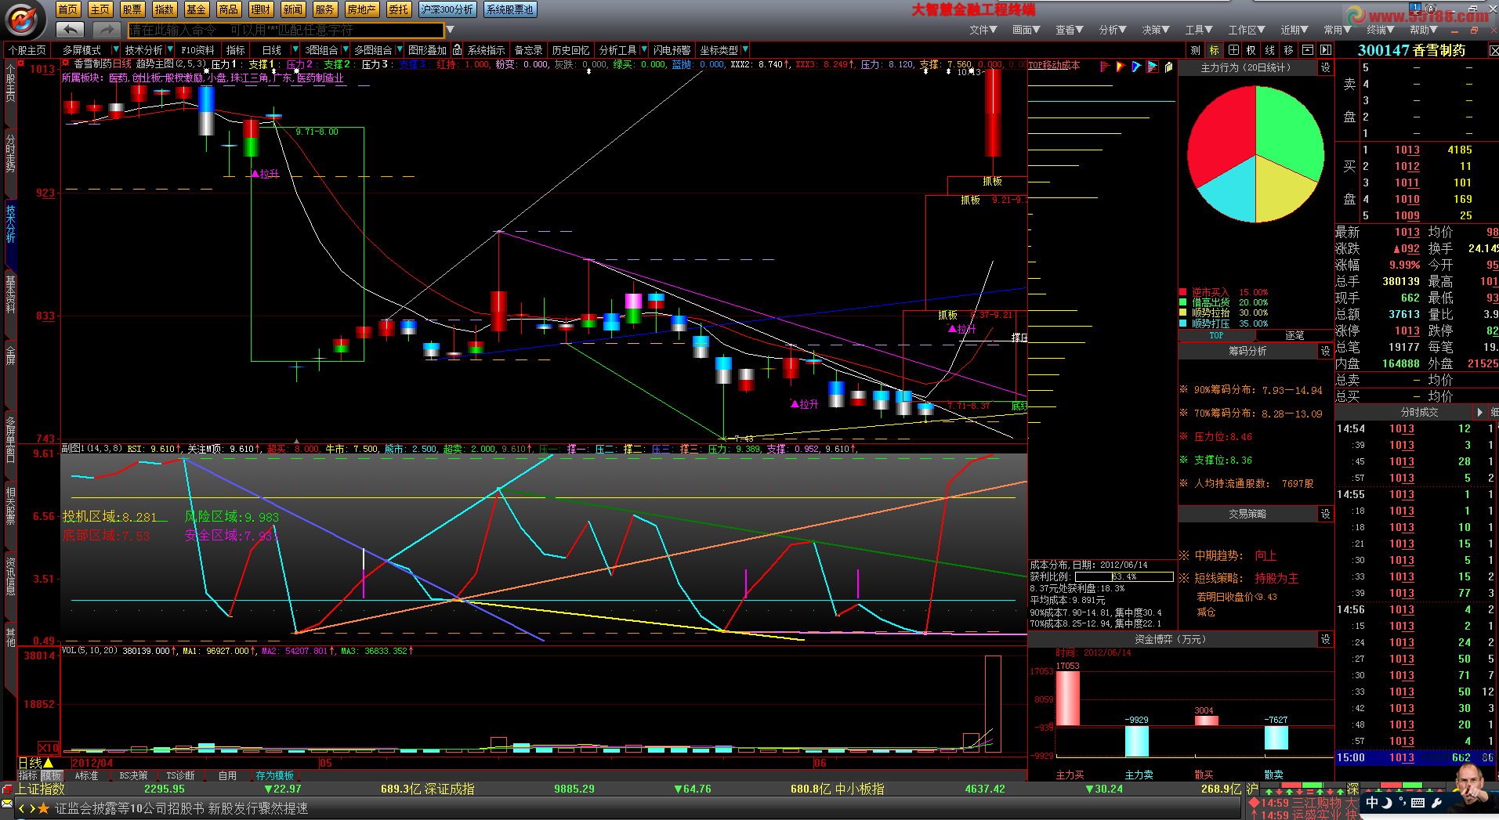Screen dimensions: 1499x820
Task: Open the 画面 menu
Action: coord(1026,30)
